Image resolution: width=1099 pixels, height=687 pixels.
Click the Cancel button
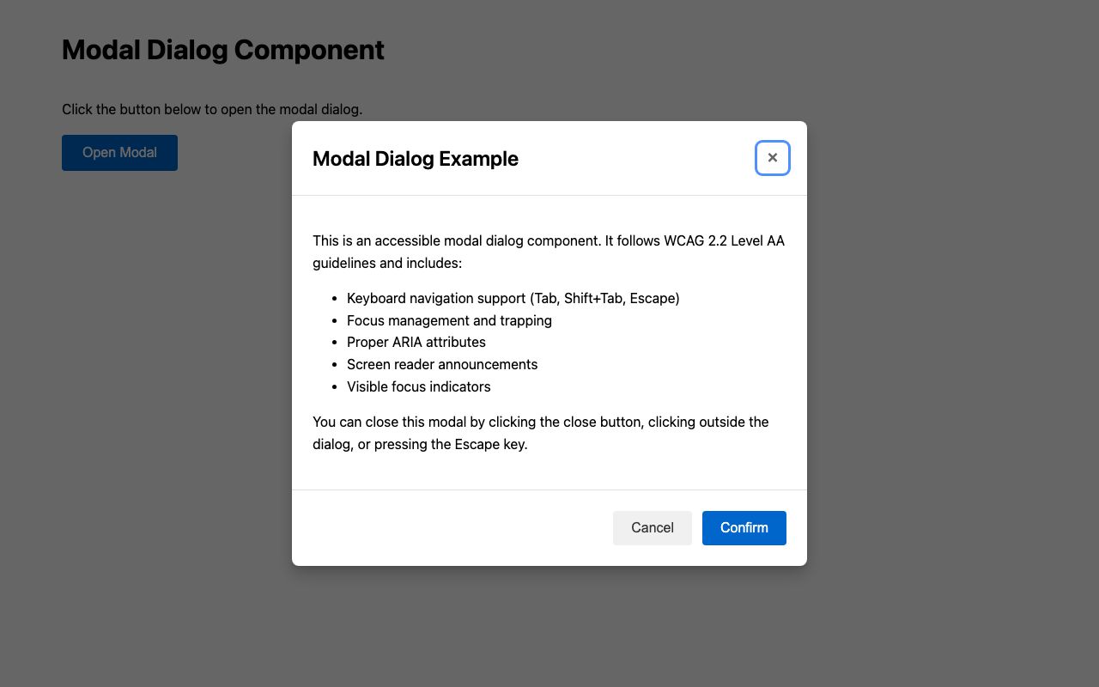pos(652,527)
